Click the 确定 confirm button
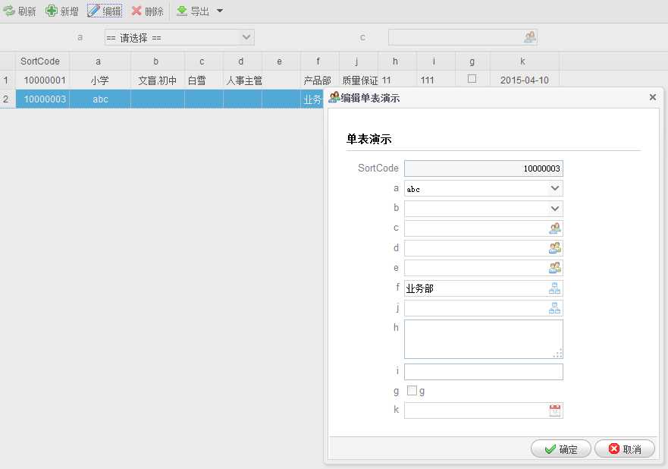The width and height of the screenshot is (668, 469). [560, 449]
